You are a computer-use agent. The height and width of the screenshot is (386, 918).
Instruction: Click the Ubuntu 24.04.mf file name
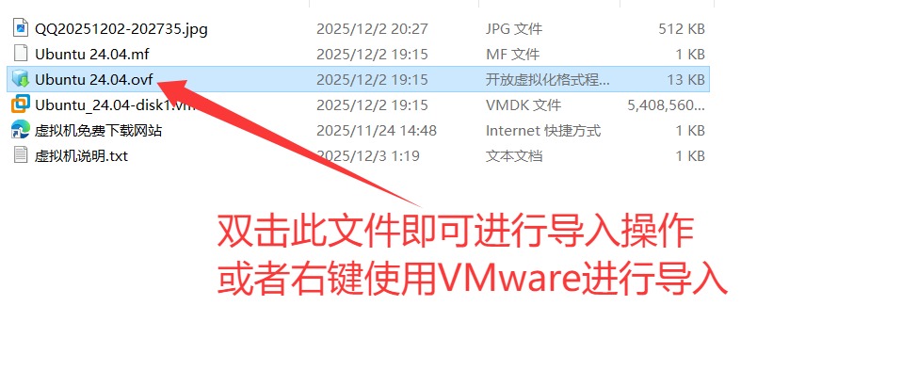[92, 55]
